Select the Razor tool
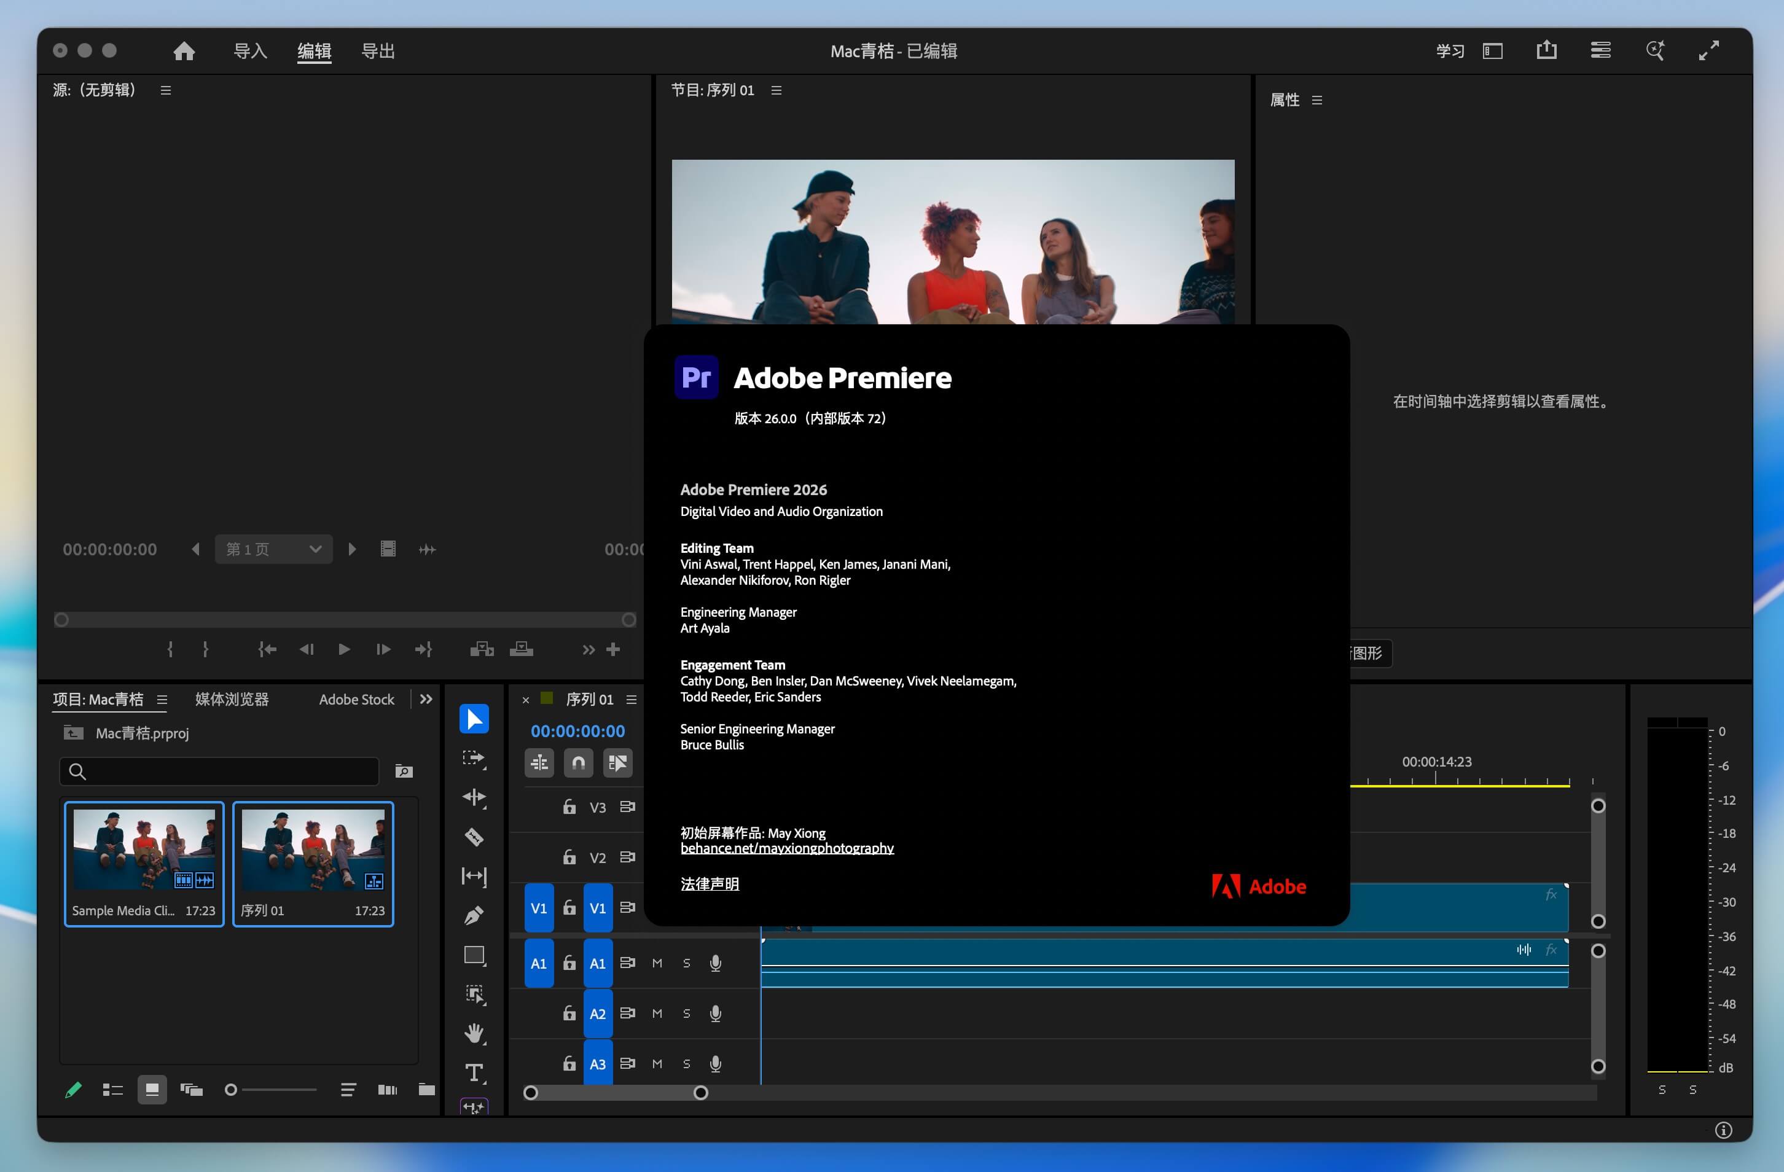 tap(474, 836)
